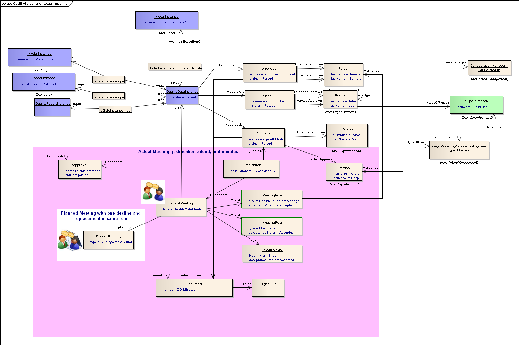519x345 pixels.
Task: Select the QualityGateInstance object with status Passed
Action: click(x=182, y=95)
